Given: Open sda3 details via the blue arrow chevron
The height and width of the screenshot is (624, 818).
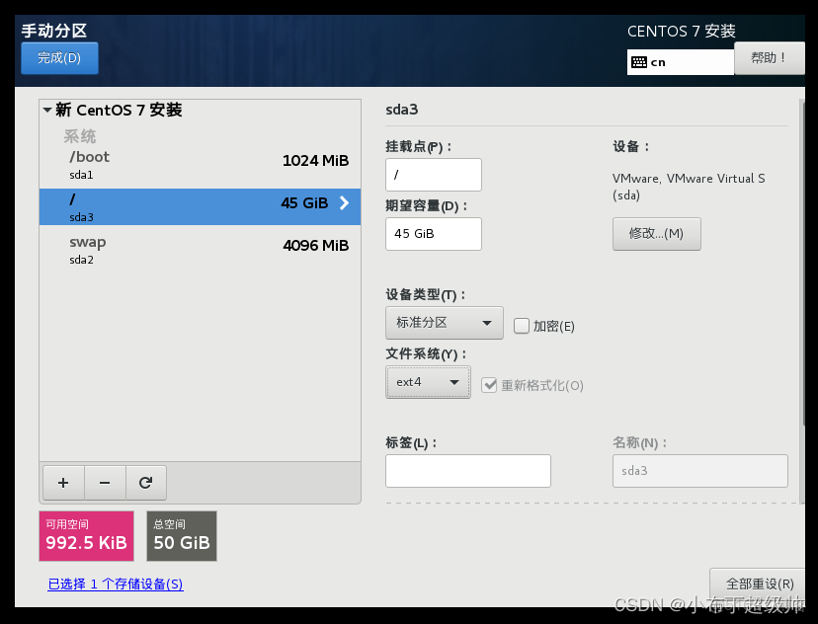Looking at the screenshot, I should tap(344, 203).
